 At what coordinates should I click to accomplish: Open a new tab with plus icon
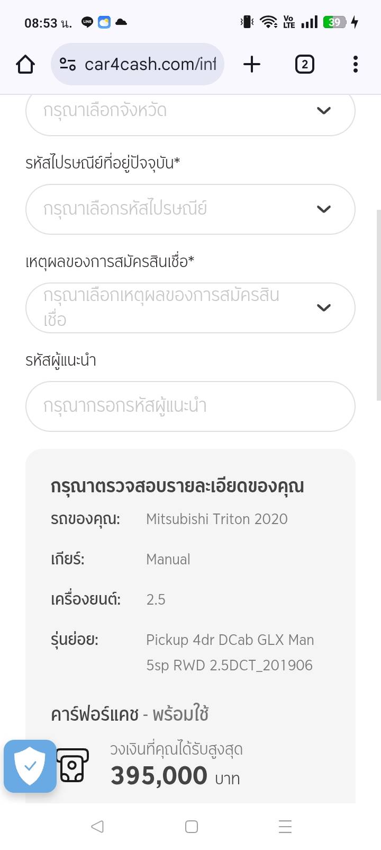pos(252,65)
